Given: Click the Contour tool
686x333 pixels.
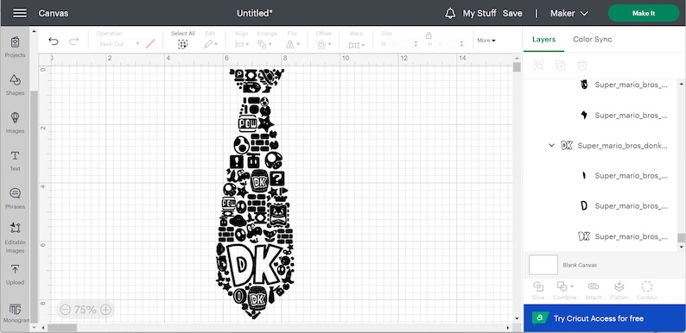Looking at the screenshot, I should pos(646,291).
